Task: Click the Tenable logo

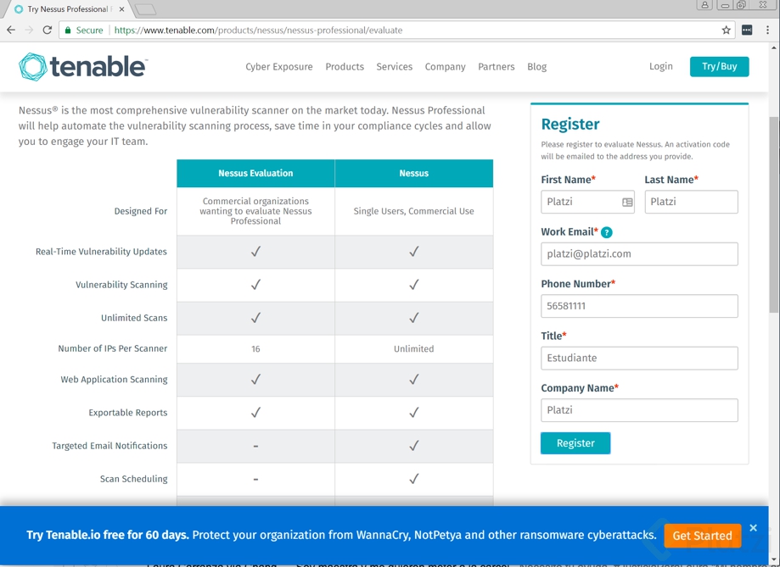Action: [x=82, y=67]
